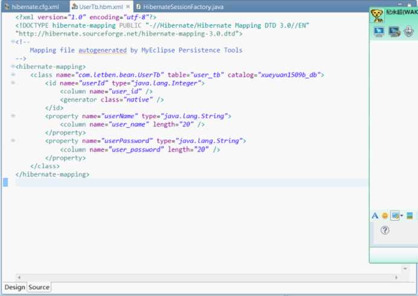Minimize the editor area with the top-right button
418x296 pixels.
tap(400, 4)
